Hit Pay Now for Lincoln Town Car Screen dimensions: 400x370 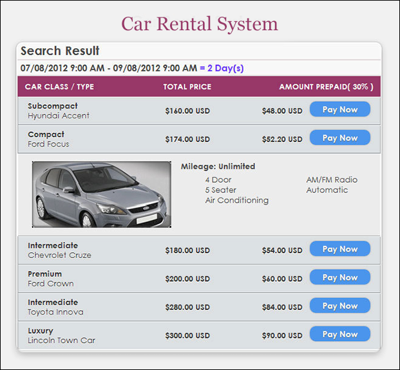(339, 334)
